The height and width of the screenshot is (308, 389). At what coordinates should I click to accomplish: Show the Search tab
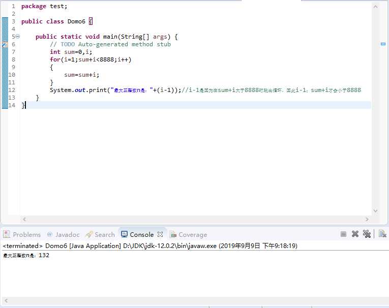[x=100, y=234]
